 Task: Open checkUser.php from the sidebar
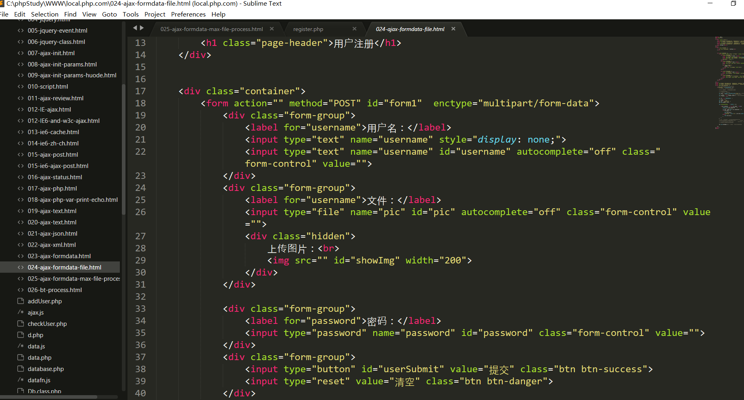click(x=47, y=324)
